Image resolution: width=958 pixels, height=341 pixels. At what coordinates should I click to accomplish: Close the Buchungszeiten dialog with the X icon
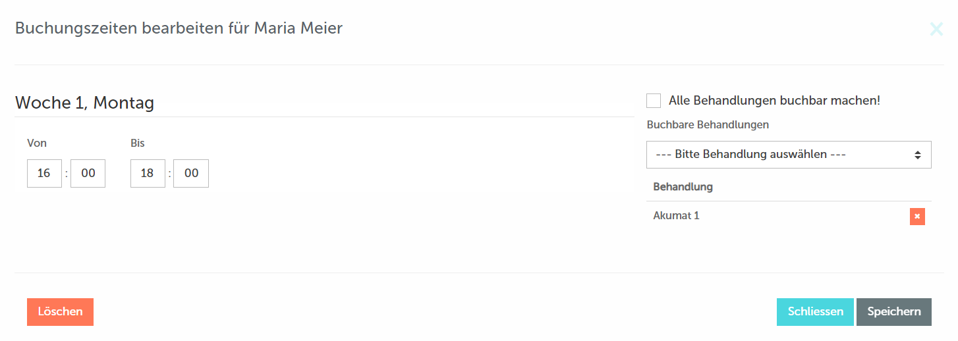pyautogui.click(x=936, y=29)
